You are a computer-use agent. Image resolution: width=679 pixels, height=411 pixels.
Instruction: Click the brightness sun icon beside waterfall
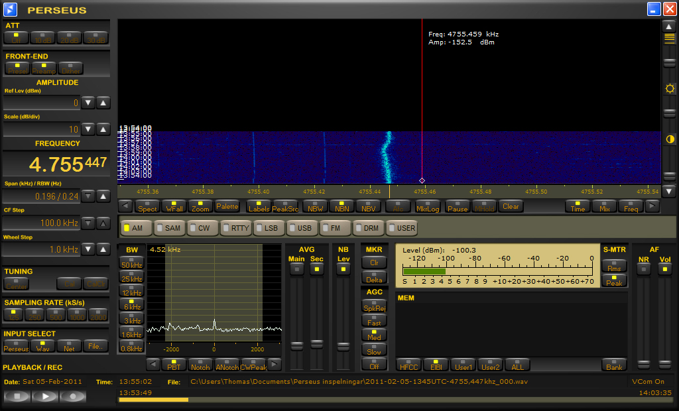(670, 89)
